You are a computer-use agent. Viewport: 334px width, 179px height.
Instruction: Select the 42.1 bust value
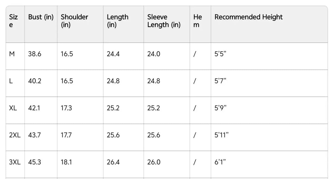(34, 108)
